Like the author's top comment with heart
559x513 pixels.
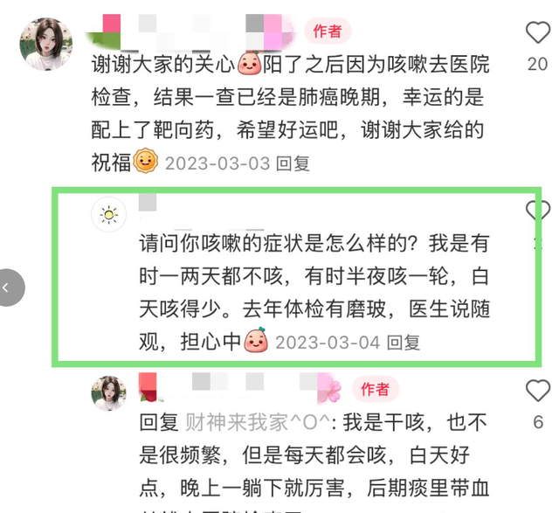click(x=538, y=32)
